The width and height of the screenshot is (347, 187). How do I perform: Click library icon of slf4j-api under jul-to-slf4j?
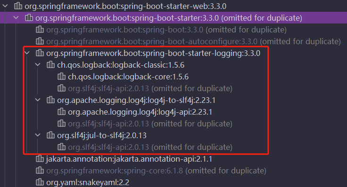point(61,147)
